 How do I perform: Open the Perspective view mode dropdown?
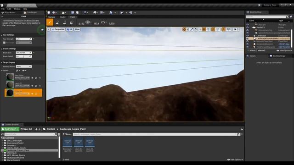pyautogui.click(x=58, y=29)
